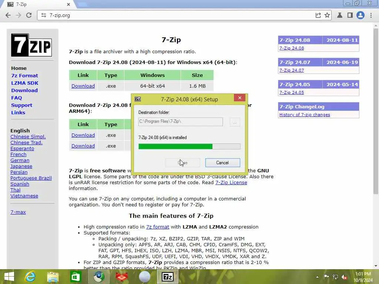The width and height of the screenshot is (379, 284).
Task: Switch language to Chinese Simpl.
Action: pyautogui.click(x=28, y=137)
